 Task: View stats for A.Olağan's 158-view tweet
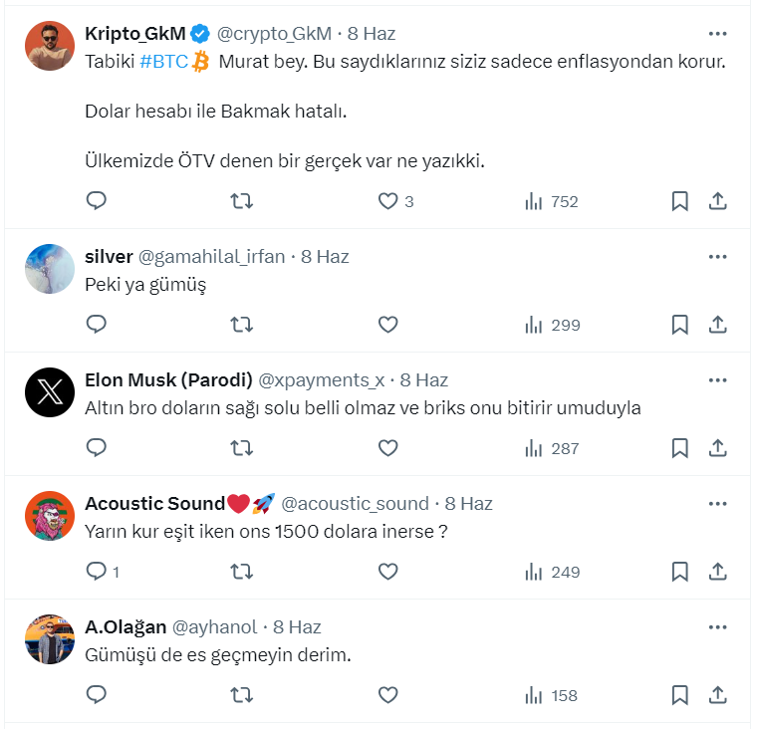[x=551, y=695]
